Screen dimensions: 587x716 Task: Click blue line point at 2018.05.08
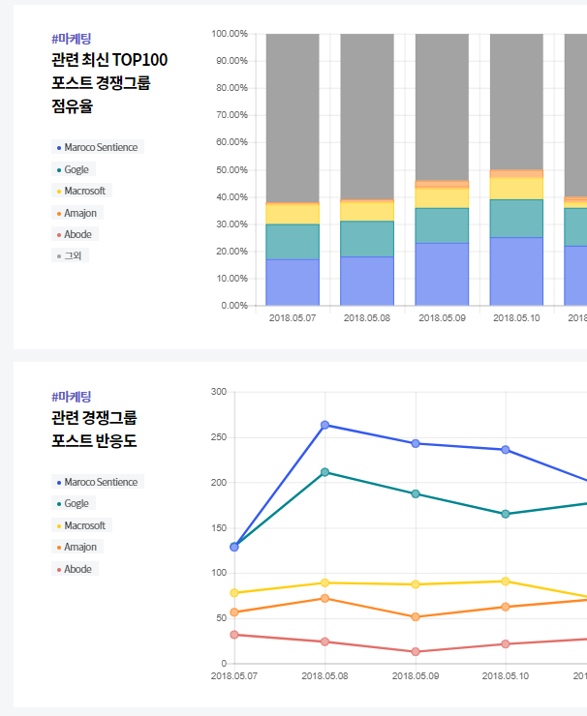[x=325, y=425]
